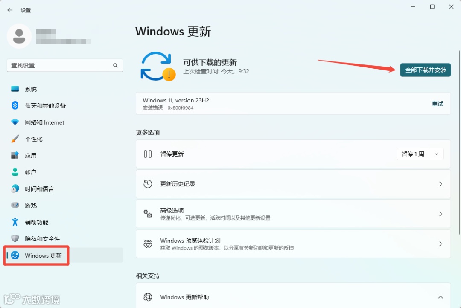Viewport: 461px width, 308px height.
Task: Click the 帐户 person icon
Action: pos(15,172)
